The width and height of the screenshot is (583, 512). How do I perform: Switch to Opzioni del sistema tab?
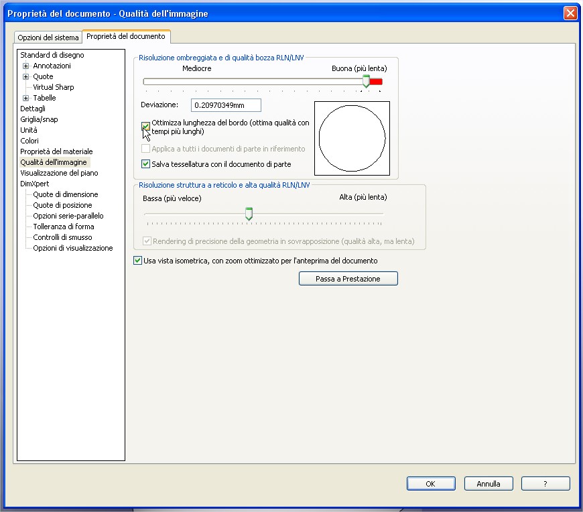(x=48, y=38)
